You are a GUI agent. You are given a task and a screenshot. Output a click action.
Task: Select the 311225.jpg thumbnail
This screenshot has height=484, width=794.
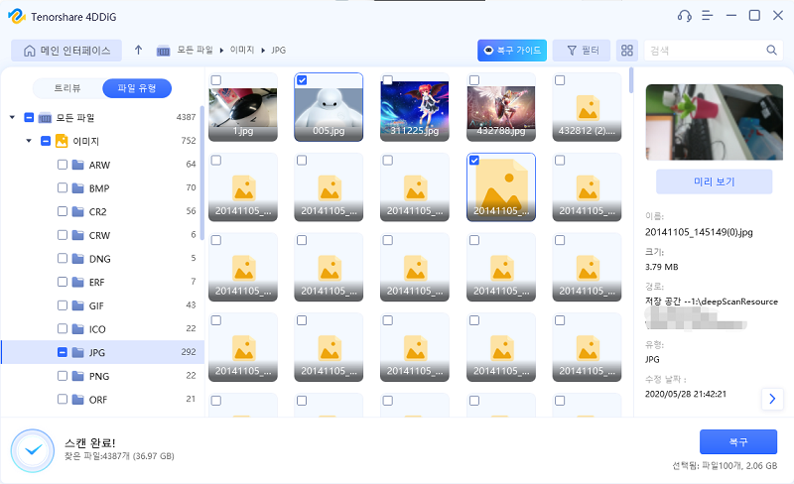click(415, 107)
